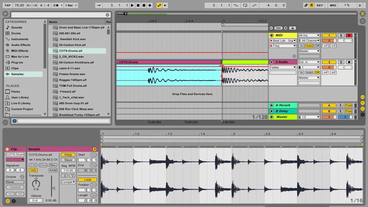Toggle Draw Mode pencil icon

[x=306, y=5]
